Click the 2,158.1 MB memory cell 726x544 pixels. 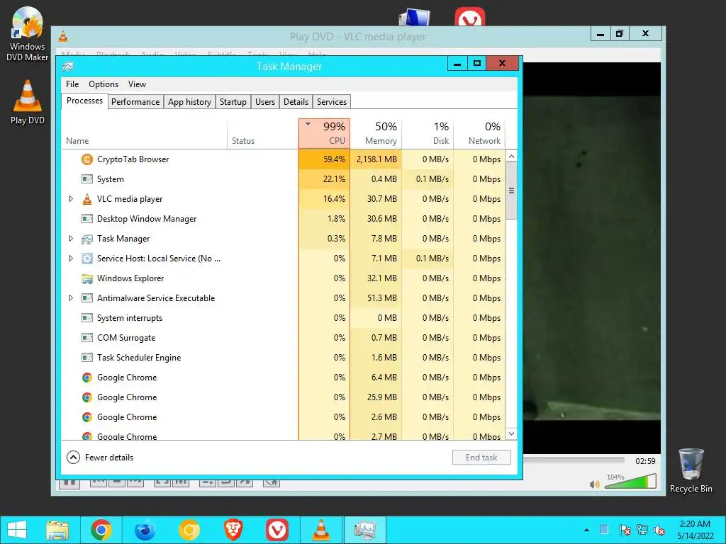(376, 159)
